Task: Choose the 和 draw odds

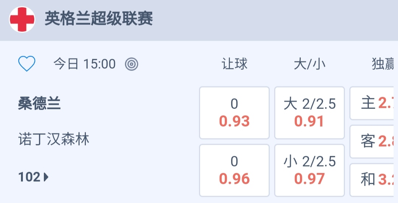Action: click(374, 180)
